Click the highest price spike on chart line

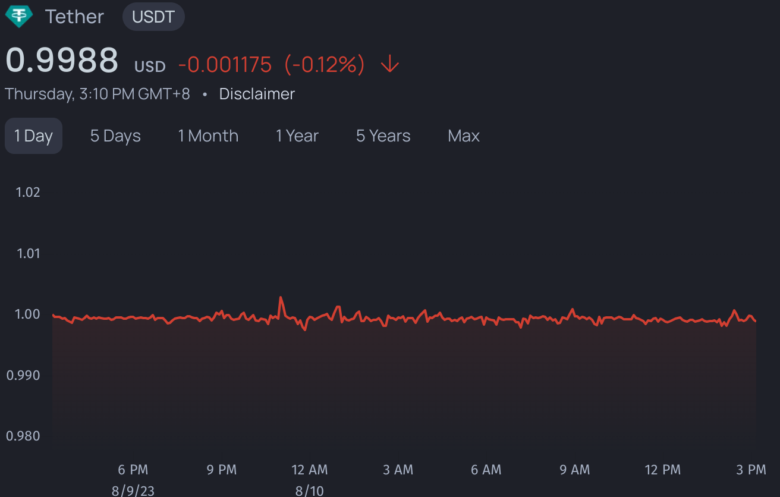click(x=281, y=297)
